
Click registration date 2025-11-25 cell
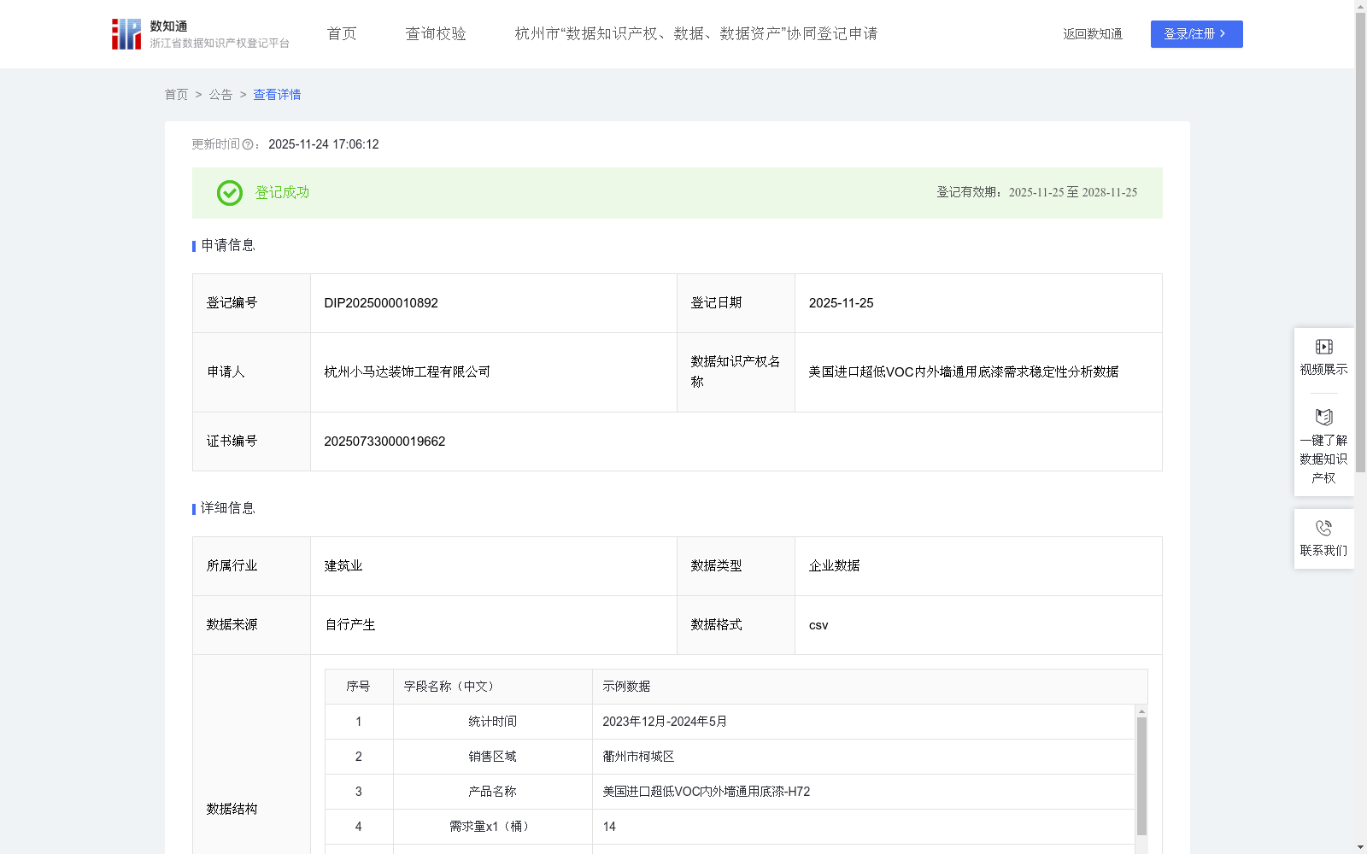(x=978, y=303)
